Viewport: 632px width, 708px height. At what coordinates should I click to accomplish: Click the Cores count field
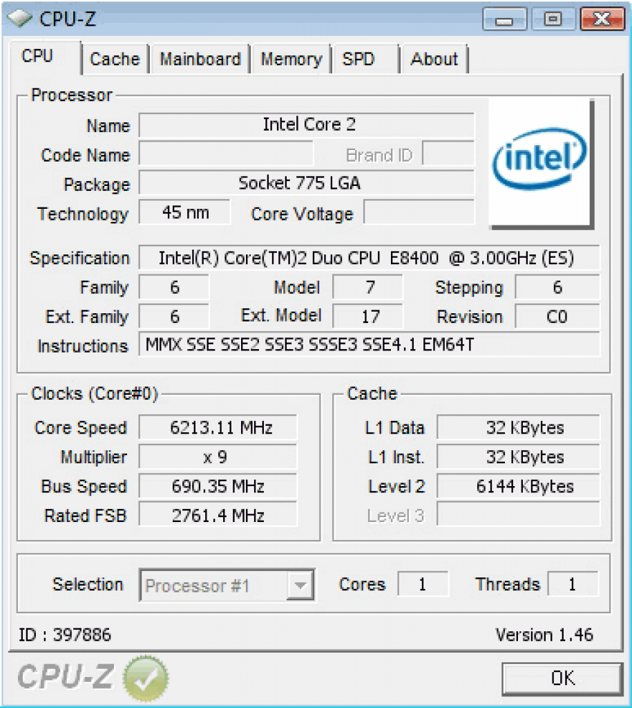[x=423, y=584]
